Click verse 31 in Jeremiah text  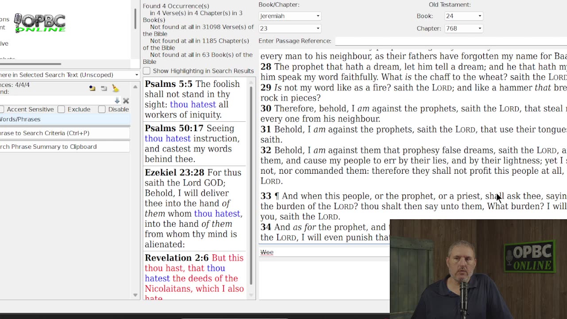413,134
